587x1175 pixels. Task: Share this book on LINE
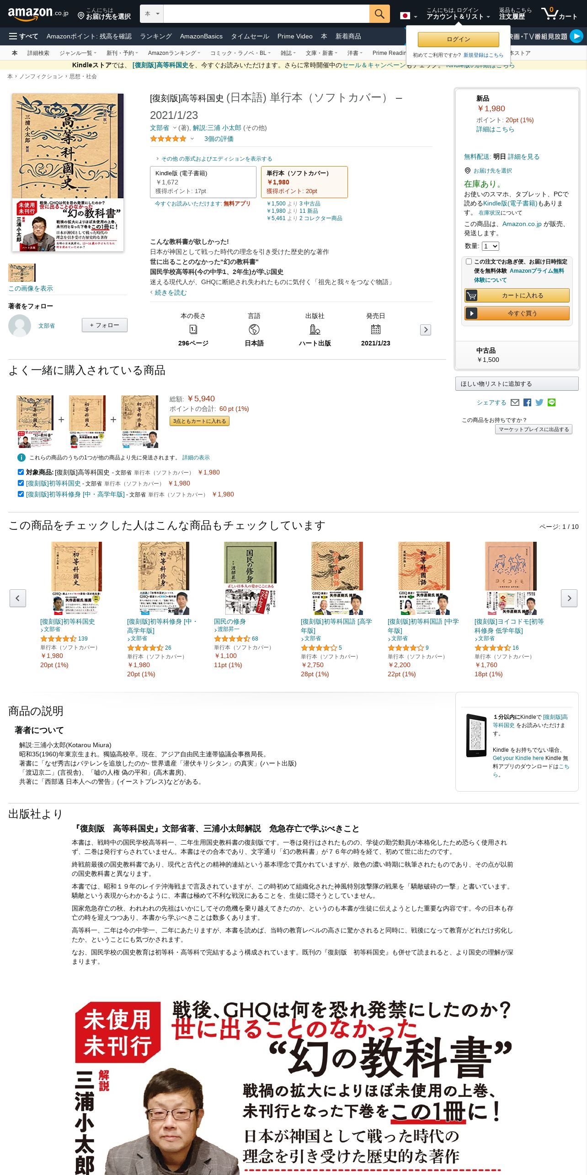pyautogui.click(x=552, y=403)
